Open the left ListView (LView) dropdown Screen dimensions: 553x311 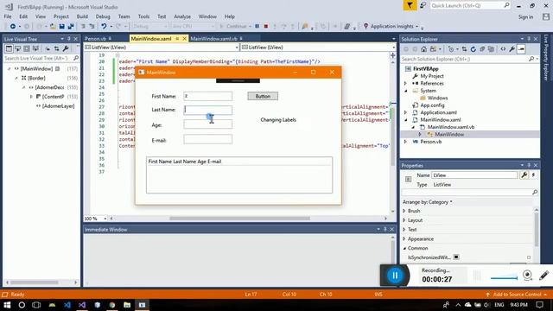click(x=237, y=48)
